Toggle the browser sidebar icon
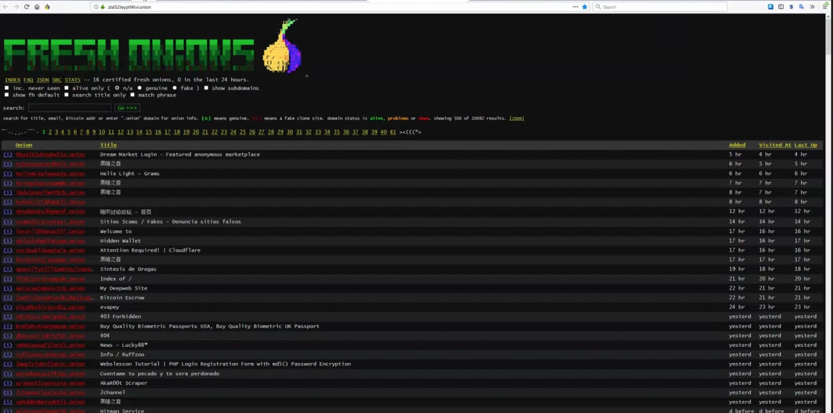833x413 pixels. (x=781, y=7)
